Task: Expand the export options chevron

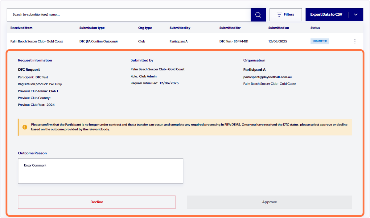Action: 356,15
